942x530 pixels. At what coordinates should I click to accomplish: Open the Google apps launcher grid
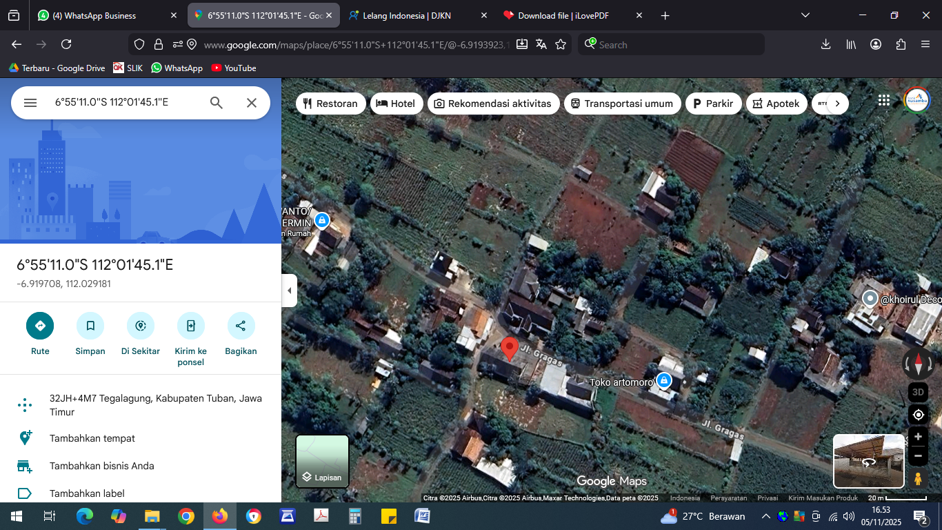click(883, 100)
